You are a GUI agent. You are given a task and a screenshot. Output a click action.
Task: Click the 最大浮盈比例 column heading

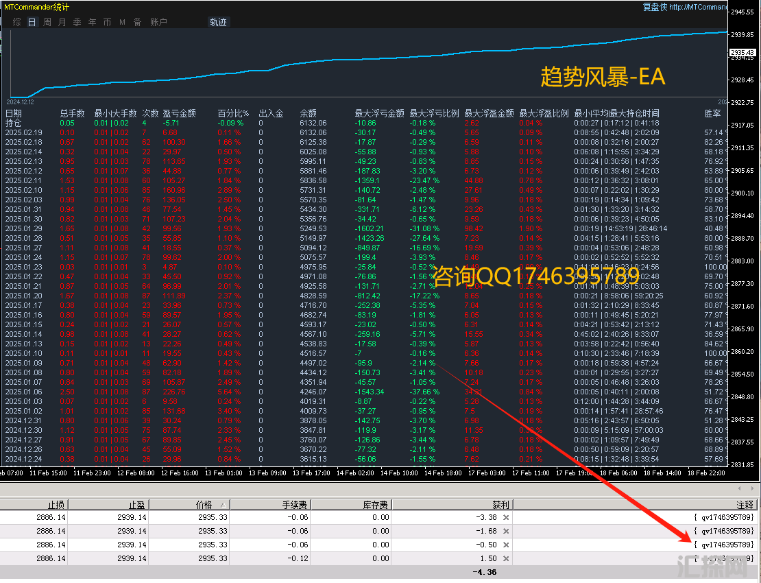[x=544, y=113]
